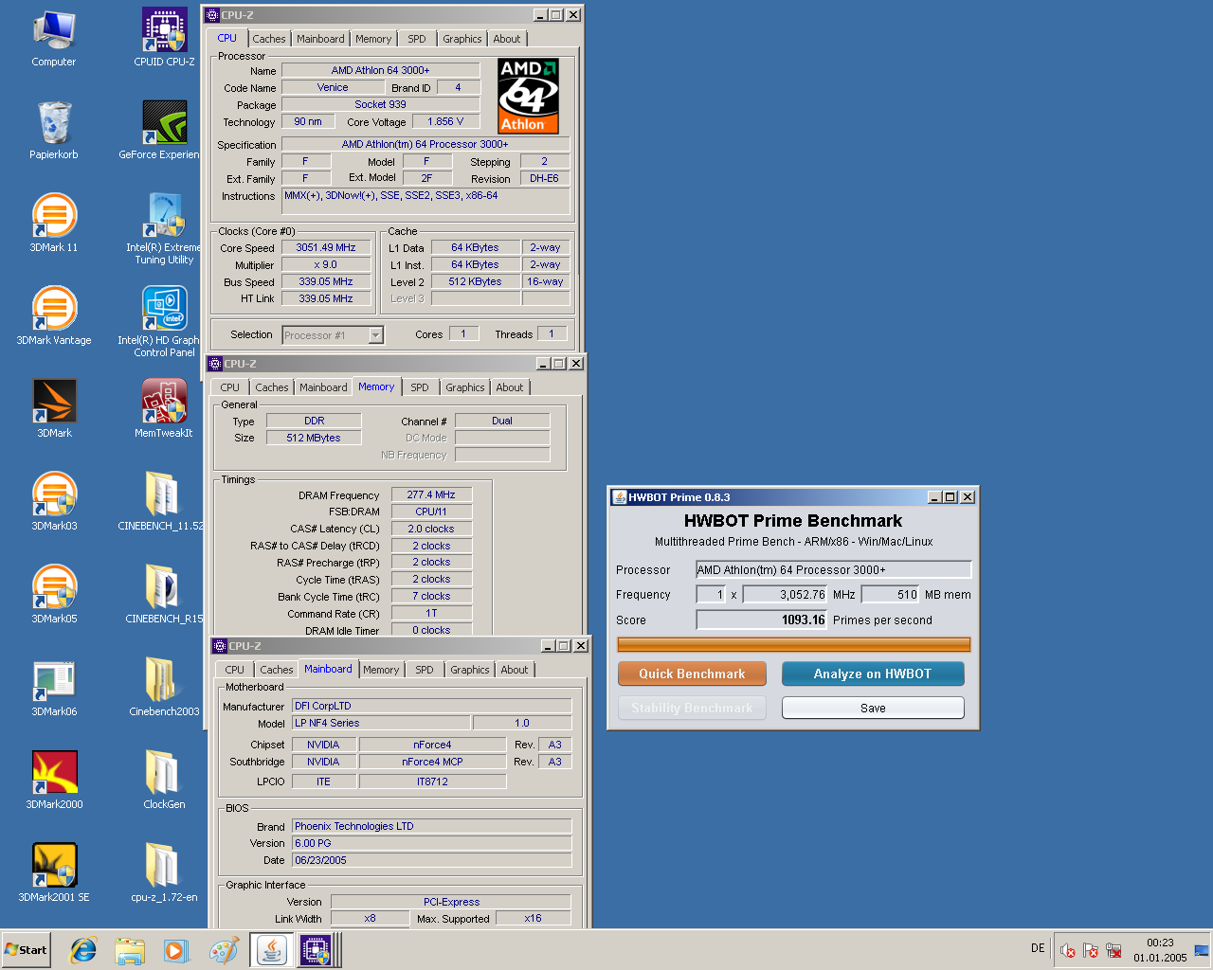Viewport: 1213px width, 970px height.
Task: Open Graphics tab in top CPU-Z window
Action: (462, 39)
